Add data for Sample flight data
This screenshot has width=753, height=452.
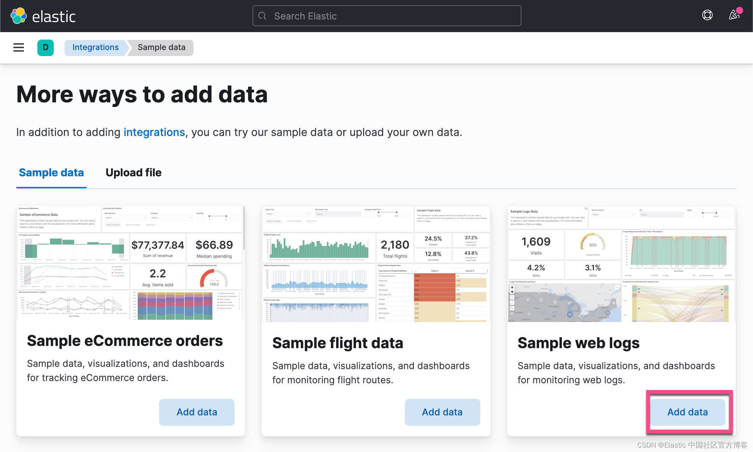point(442,412)
